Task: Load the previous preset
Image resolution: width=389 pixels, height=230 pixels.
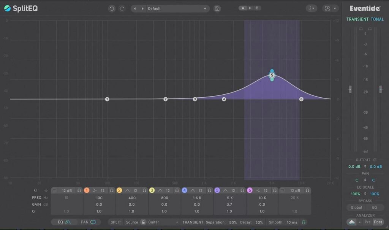Action: click(x=135, y=8)
